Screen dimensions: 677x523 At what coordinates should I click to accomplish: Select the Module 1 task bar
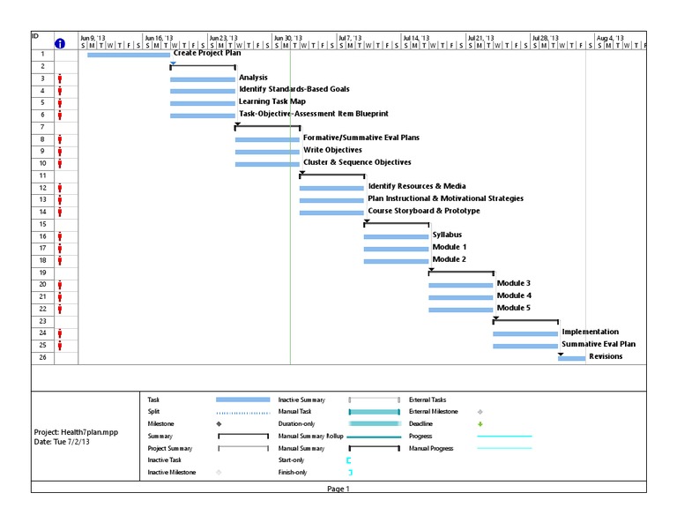[397, 250]
